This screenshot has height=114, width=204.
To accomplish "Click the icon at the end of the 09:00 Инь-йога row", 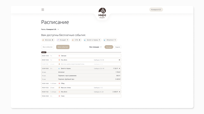I will tap(119, 60).
